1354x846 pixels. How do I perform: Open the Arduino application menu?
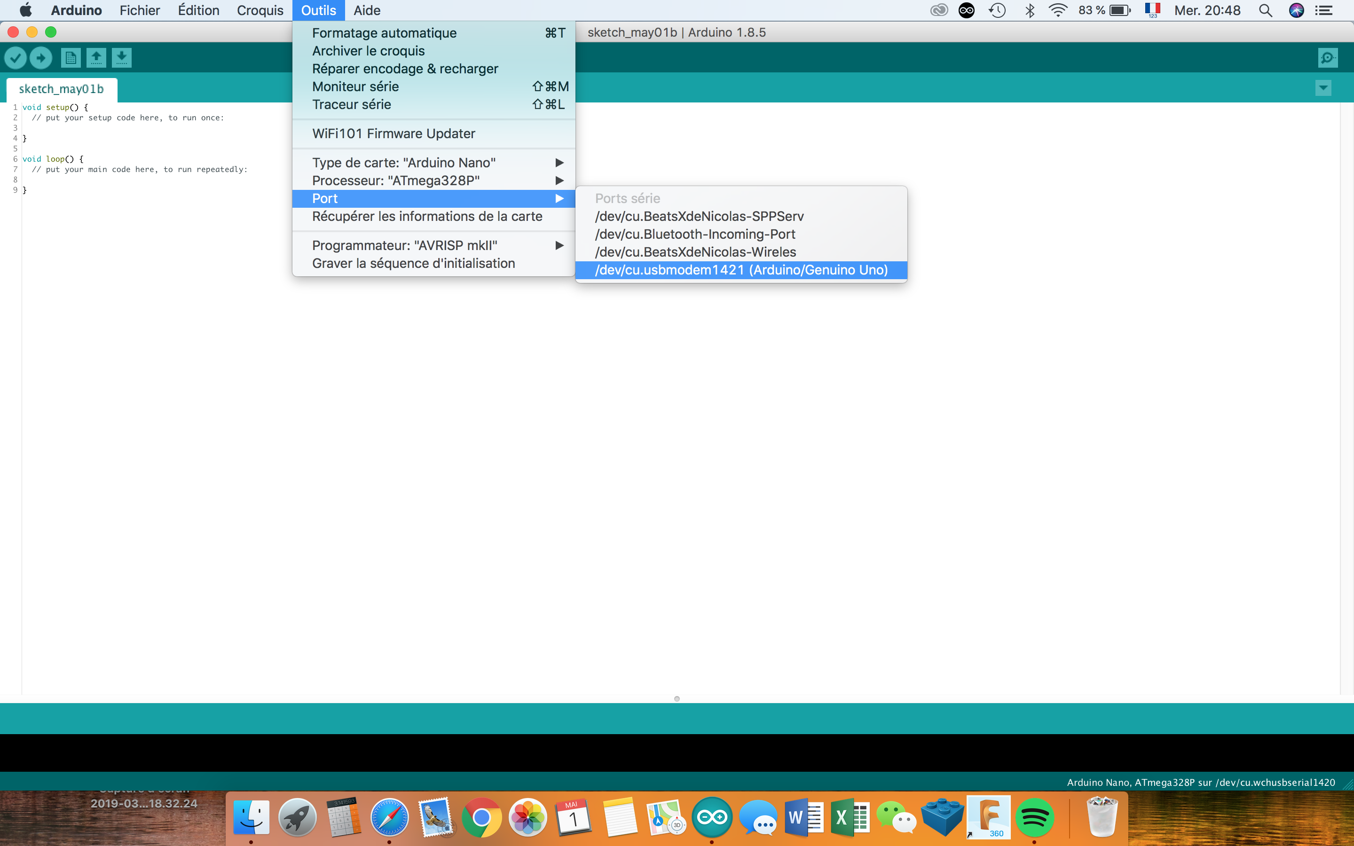point(76,10)
